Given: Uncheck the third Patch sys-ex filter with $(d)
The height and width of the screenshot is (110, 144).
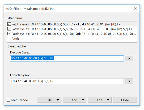Looking at the screenshot, I should pos(9,34).
